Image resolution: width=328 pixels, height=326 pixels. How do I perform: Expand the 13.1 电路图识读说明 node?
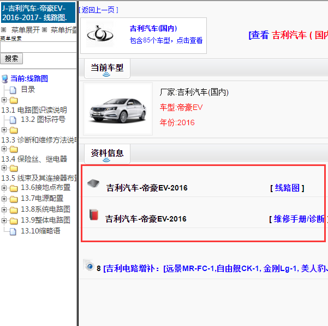point(4,100)
